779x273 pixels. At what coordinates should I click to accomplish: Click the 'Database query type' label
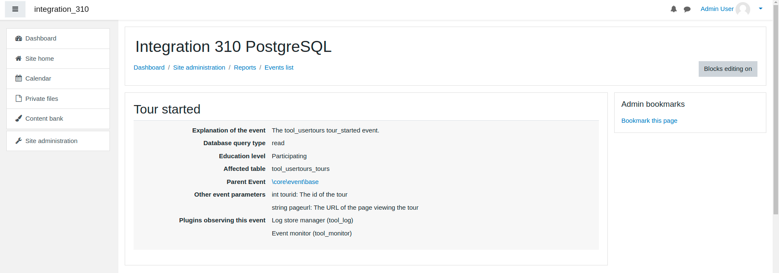coord(234,143)
